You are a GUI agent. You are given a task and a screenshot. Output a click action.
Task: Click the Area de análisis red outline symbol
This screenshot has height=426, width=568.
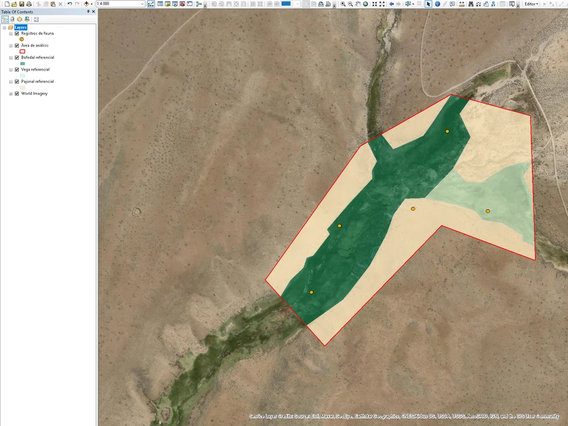pos(23,52)
